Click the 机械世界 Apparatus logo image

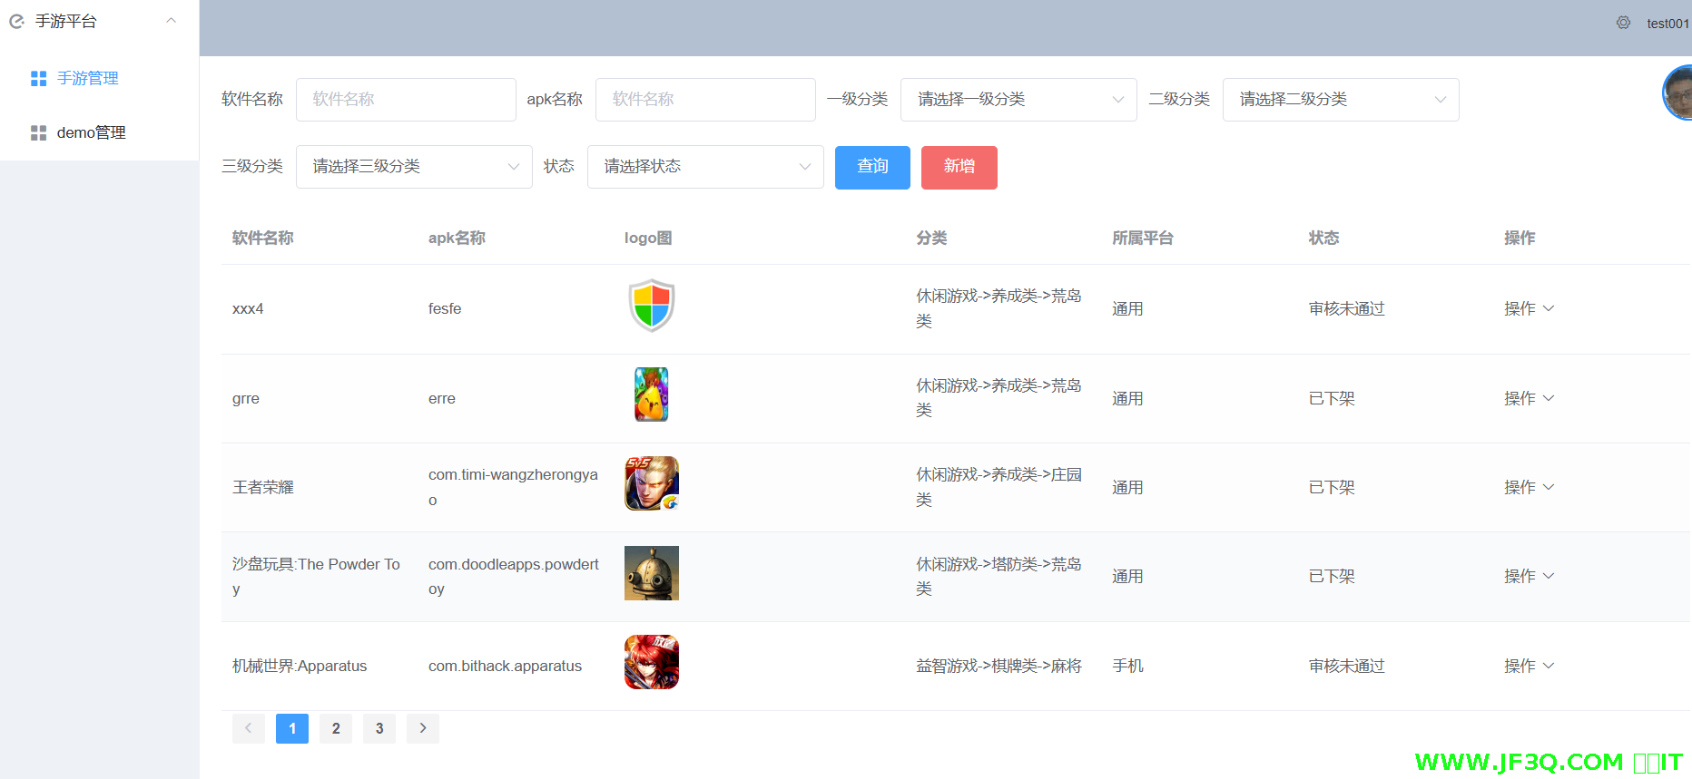pyautogui.click(x=651, y=662)
